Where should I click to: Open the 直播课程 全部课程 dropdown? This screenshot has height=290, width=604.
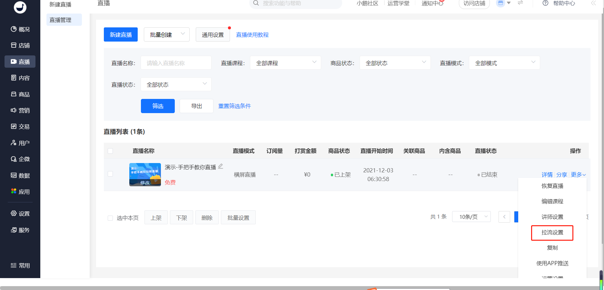[285, 63]
